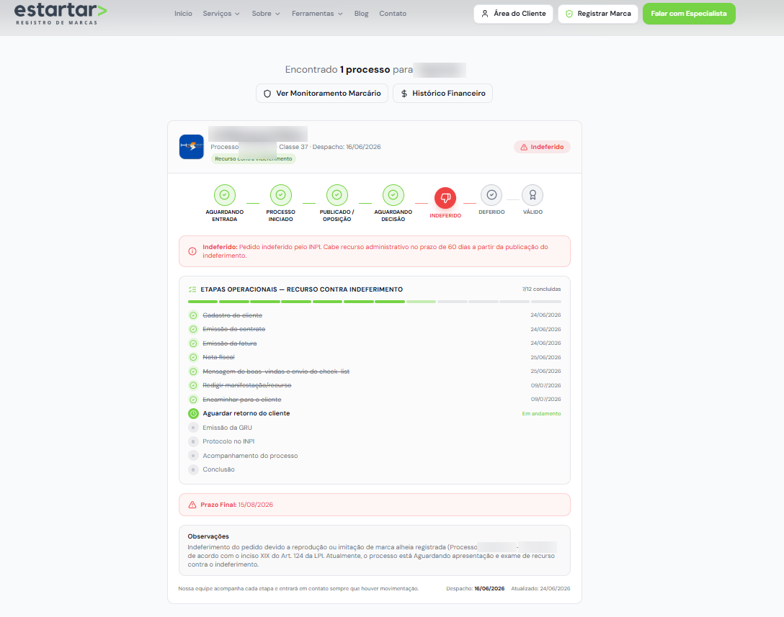Image resolution: width=784 pixels, height=617 pixels.
Task: Click the Atualizado 24/06/2026 footer text
Action: point(540,588)
